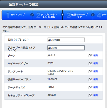Image resolution: width=107 pixels, height=108 pixels.
Task: Select the KVM hypervisor value
Action: click(50, 63)
